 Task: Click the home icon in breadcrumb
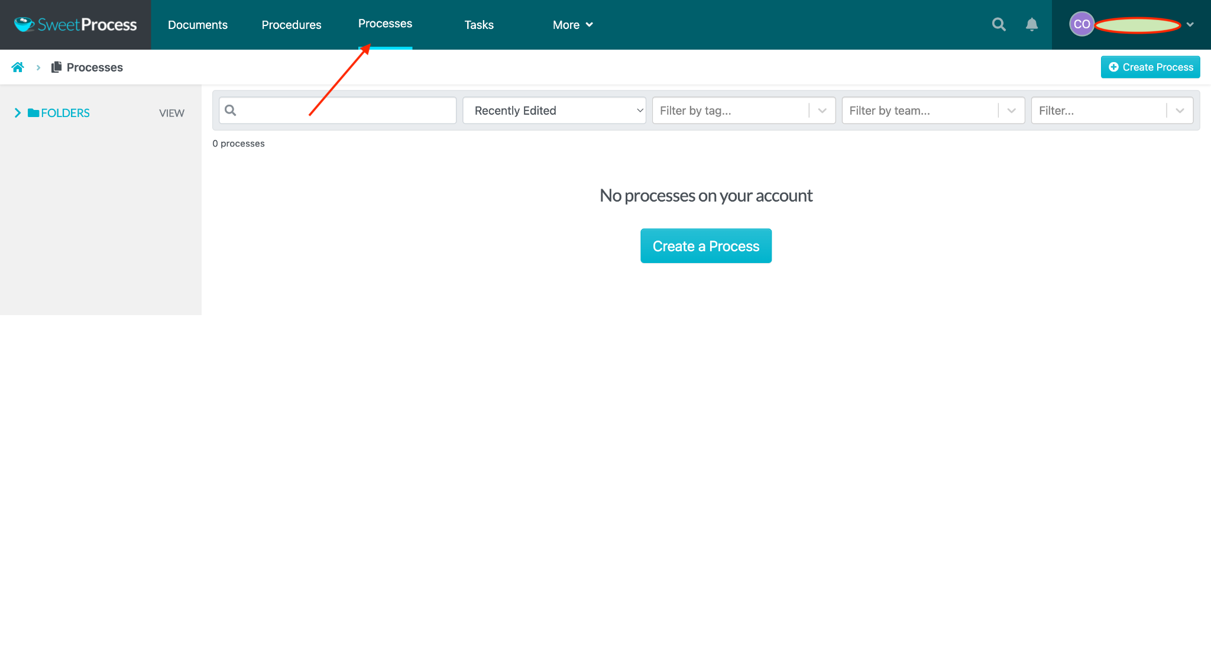click(17, 67)
